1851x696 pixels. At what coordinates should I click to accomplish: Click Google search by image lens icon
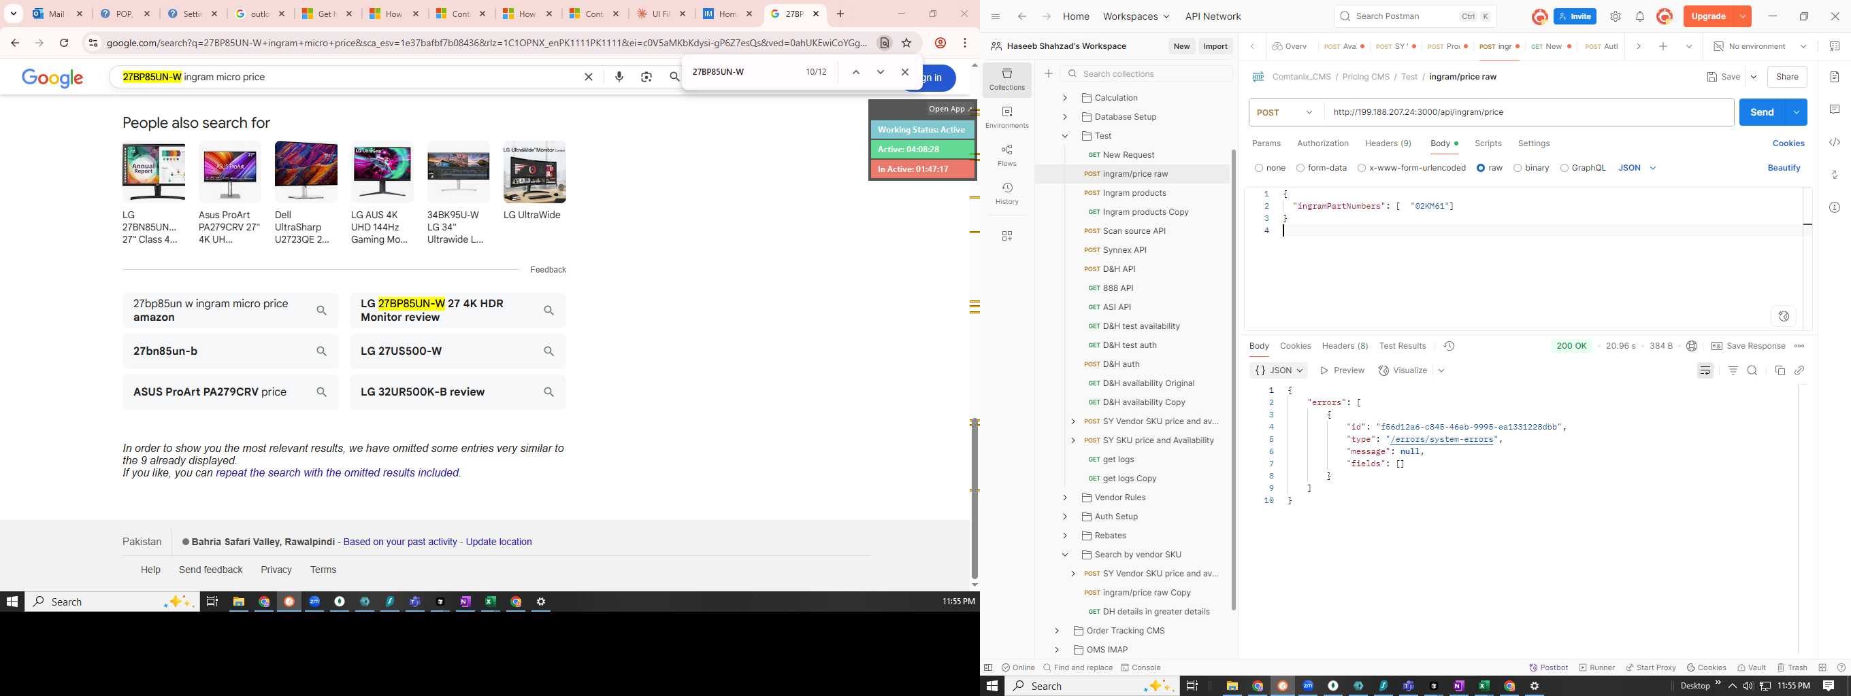tap(646, 77)
